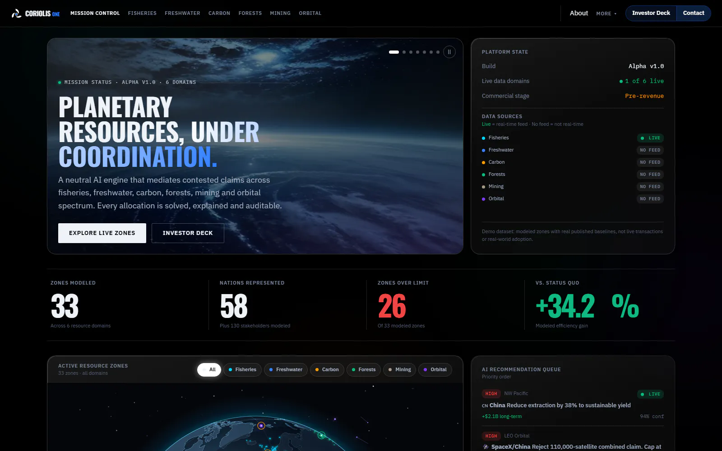Expand the More dropdown menu
This screenshot has height=451, width=722.
click(x=606, y=14)
